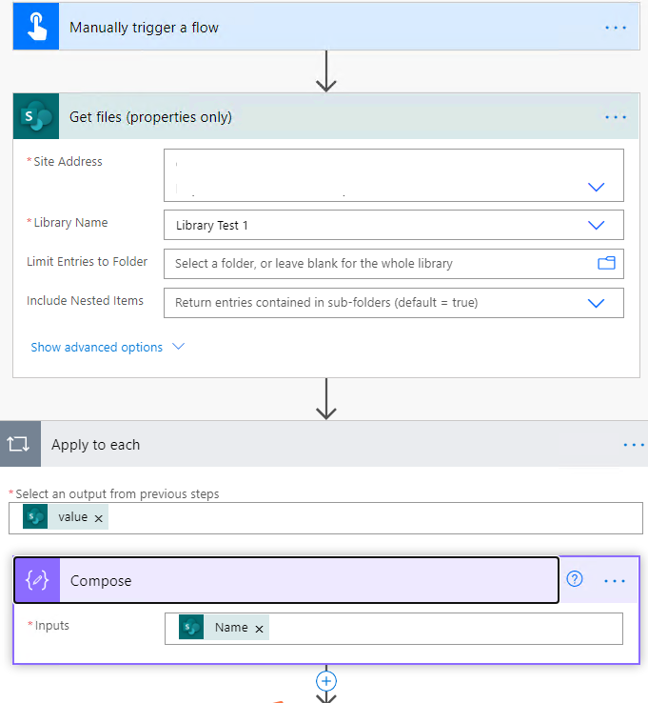Click the Apply to each loop icon
Image resolution: width=648 pixels, height=703 pixels.
20,444
